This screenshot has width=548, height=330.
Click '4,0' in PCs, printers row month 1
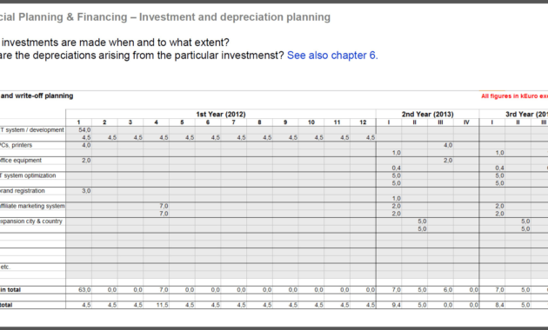[x=86, y=145]
